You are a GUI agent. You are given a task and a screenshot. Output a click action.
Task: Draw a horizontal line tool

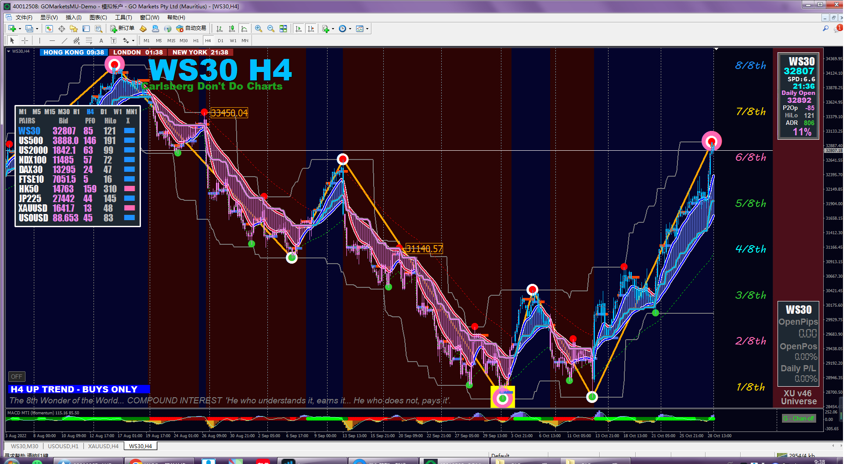[x=52, y=40]
